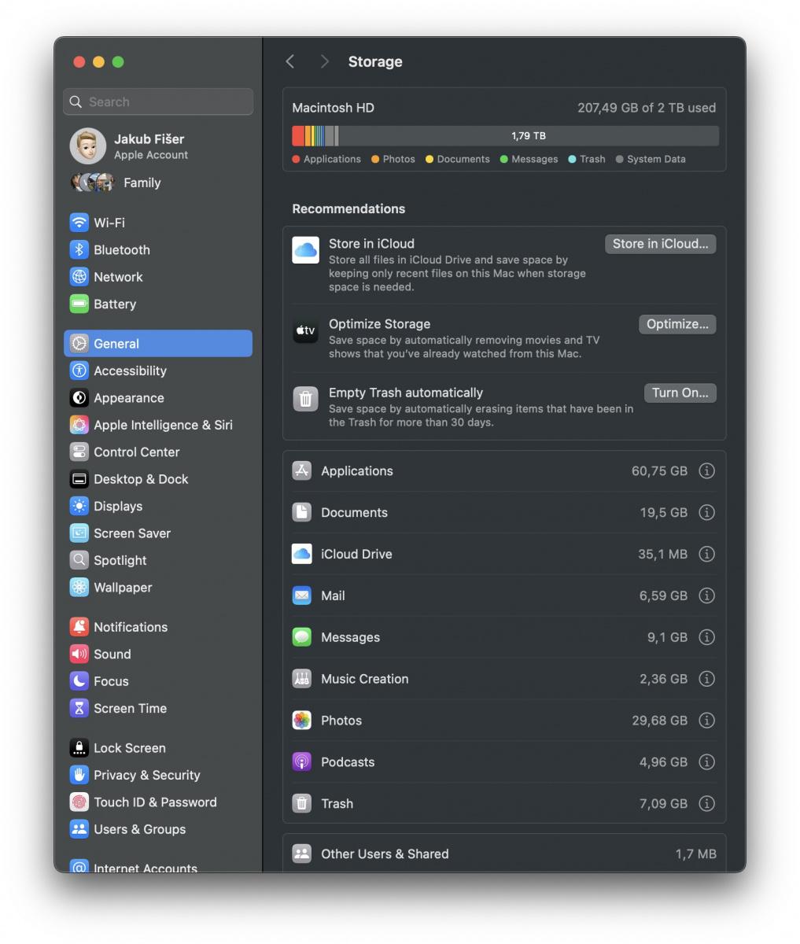Open the Spotlight icon
This screenshot has height=944, width=800.
(79, 560)
